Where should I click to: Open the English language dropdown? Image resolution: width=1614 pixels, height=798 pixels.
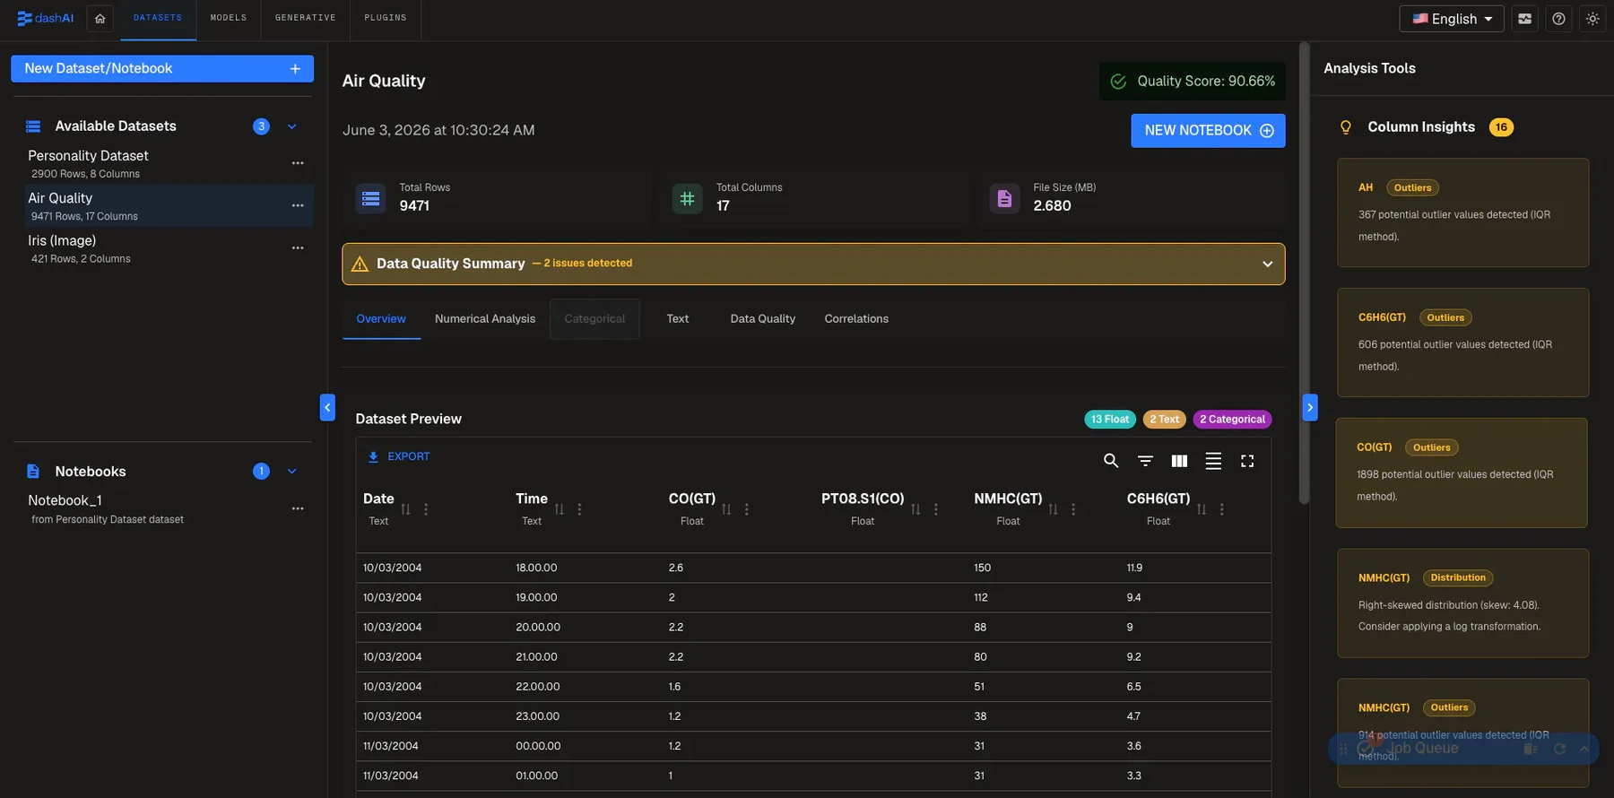[1452, 19]
